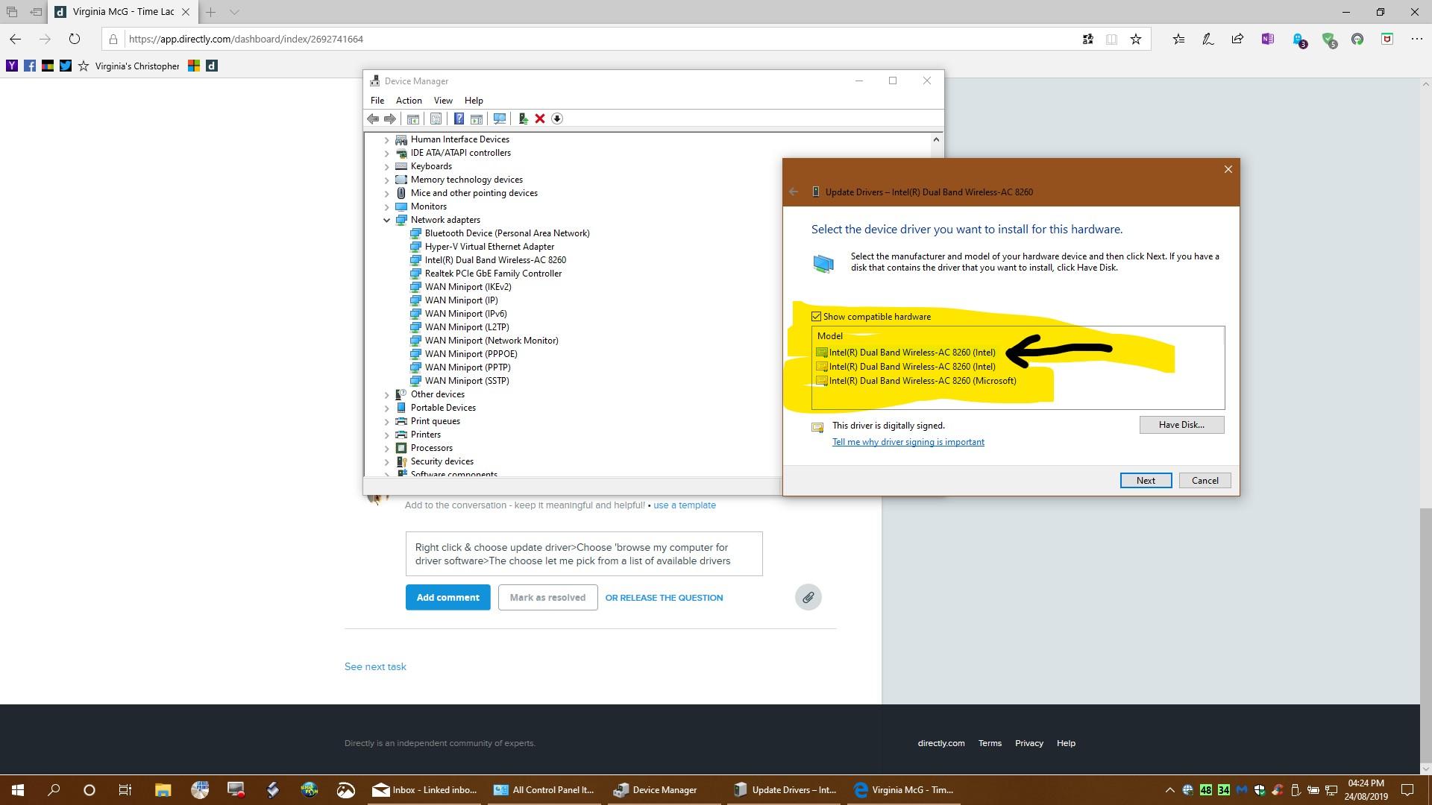Screen dimensions: 1432x805
Task: Select the Wireless-AC 8260 (Microsoft) driver entry
Action: 916,381
